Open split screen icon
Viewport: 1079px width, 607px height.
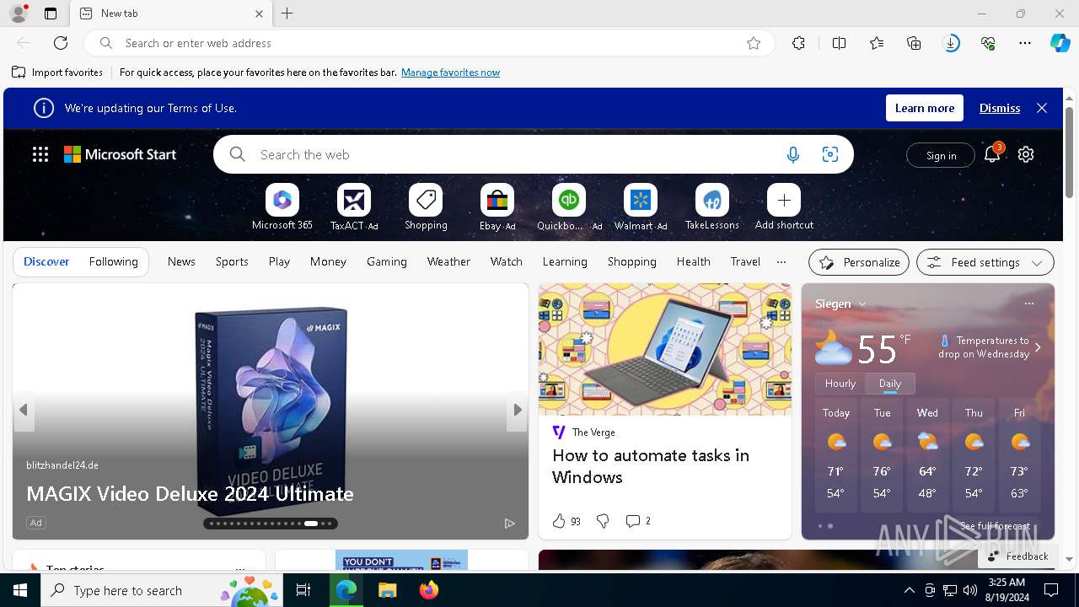click(x=839, y=43)
